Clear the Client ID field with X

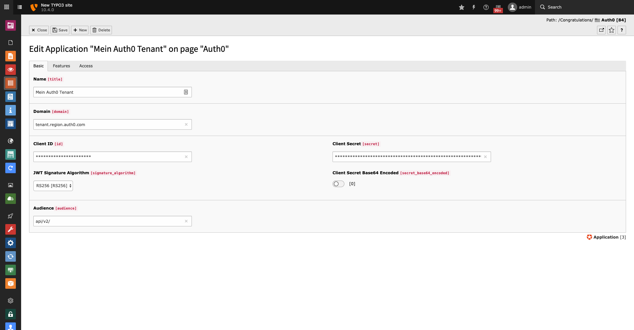pyautogui.click(x=186, y=157)
